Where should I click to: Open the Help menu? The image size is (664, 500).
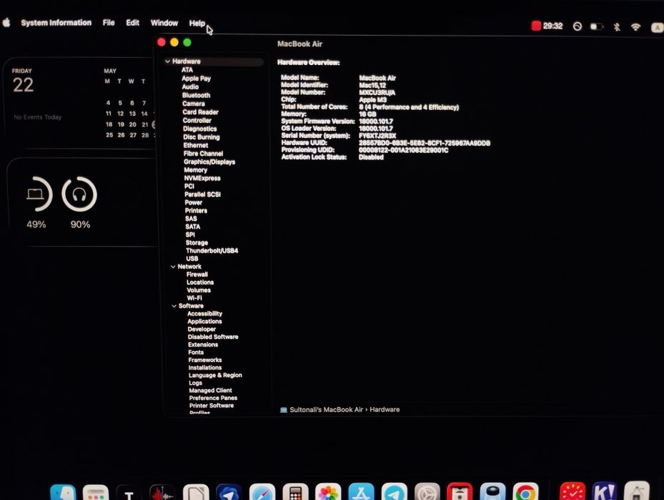(x=197, y=24)
